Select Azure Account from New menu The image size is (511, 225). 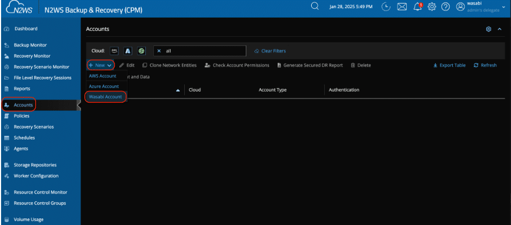pos(104,87)
